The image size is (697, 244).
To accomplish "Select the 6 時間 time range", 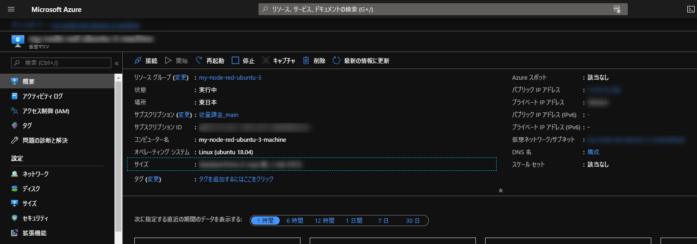I will coord(294,221).
